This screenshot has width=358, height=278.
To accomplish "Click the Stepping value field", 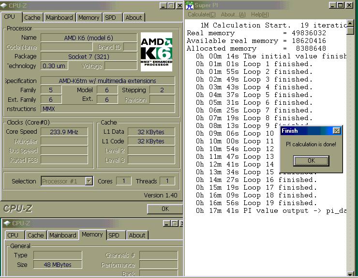I will 162,90.
